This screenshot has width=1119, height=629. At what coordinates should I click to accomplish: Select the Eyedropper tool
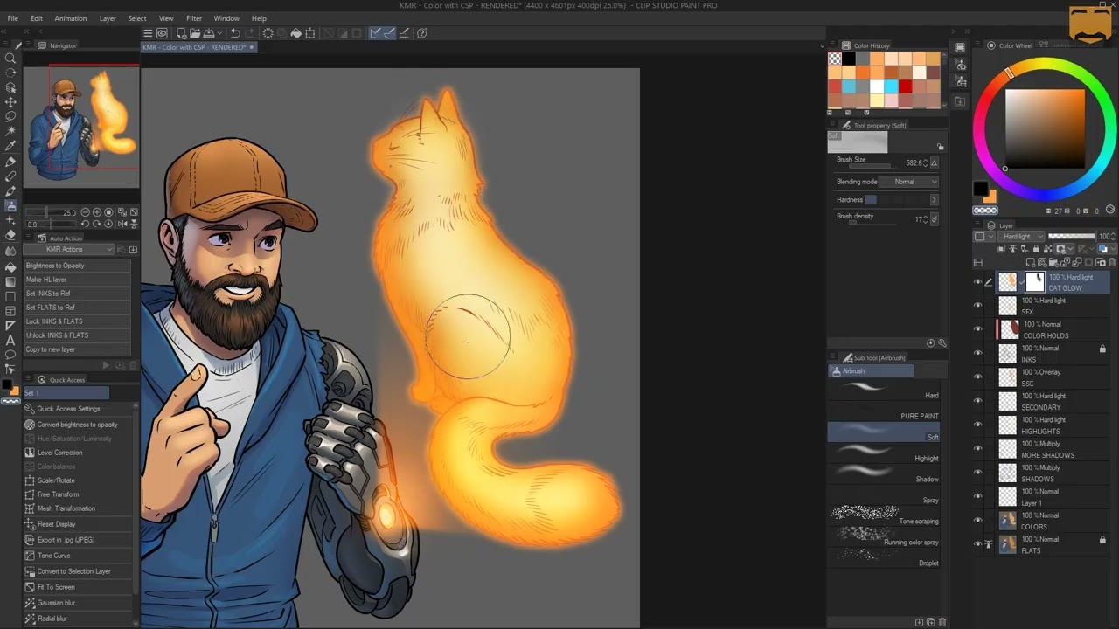pyautogui.click(x=10, y=146)
